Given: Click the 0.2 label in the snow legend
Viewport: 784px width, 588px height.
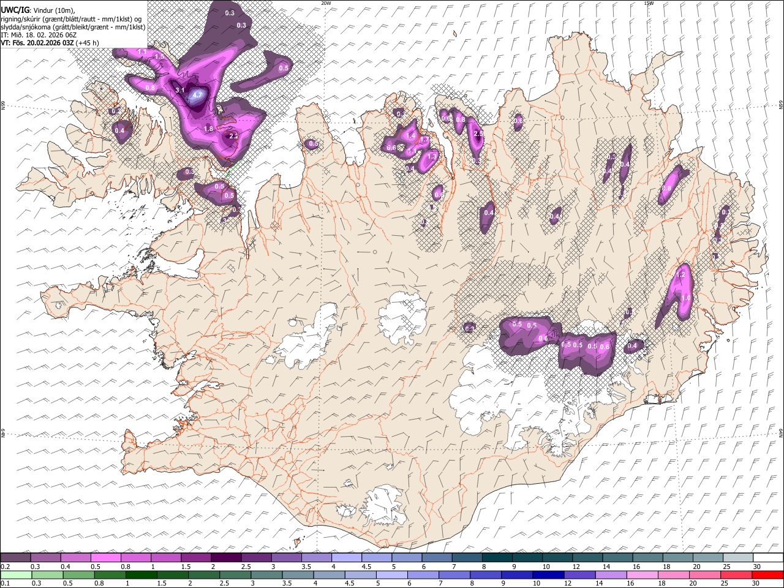Looking at the screenshot, I should 5,567.
